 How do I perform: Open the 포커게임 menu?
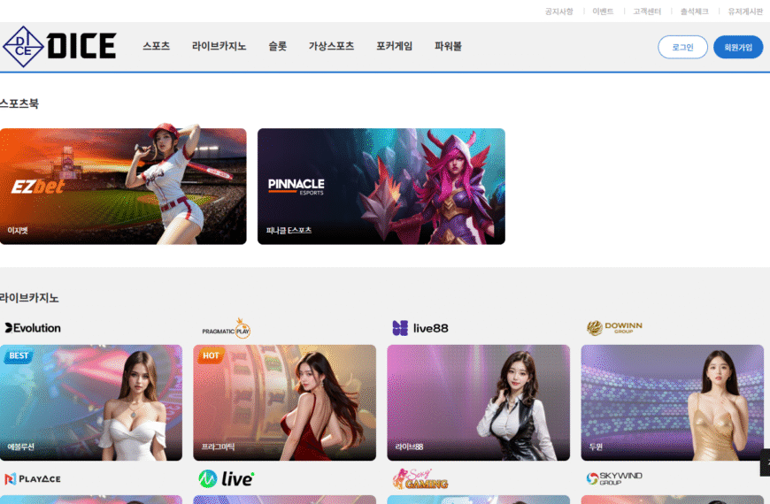(395, 46)
